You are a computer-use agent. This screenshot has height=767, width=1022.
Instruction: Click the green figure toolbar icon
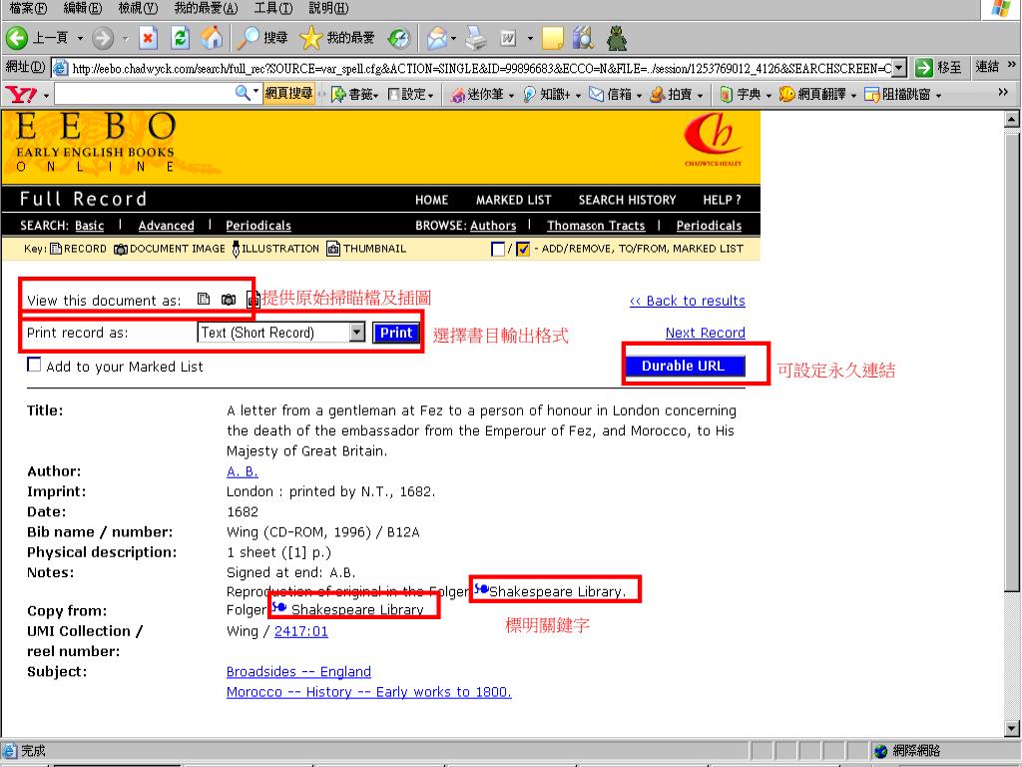pos(617,38)
